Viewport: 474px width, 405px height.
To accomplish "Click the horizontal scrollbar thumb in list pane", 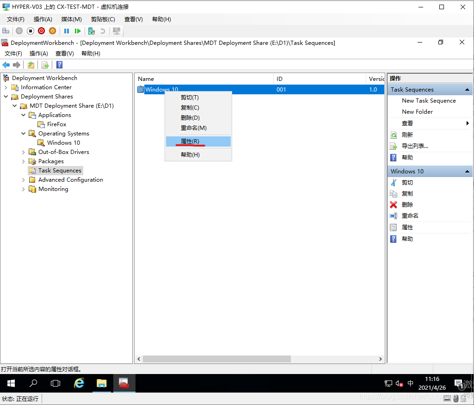I will click(x=217, y=359).
